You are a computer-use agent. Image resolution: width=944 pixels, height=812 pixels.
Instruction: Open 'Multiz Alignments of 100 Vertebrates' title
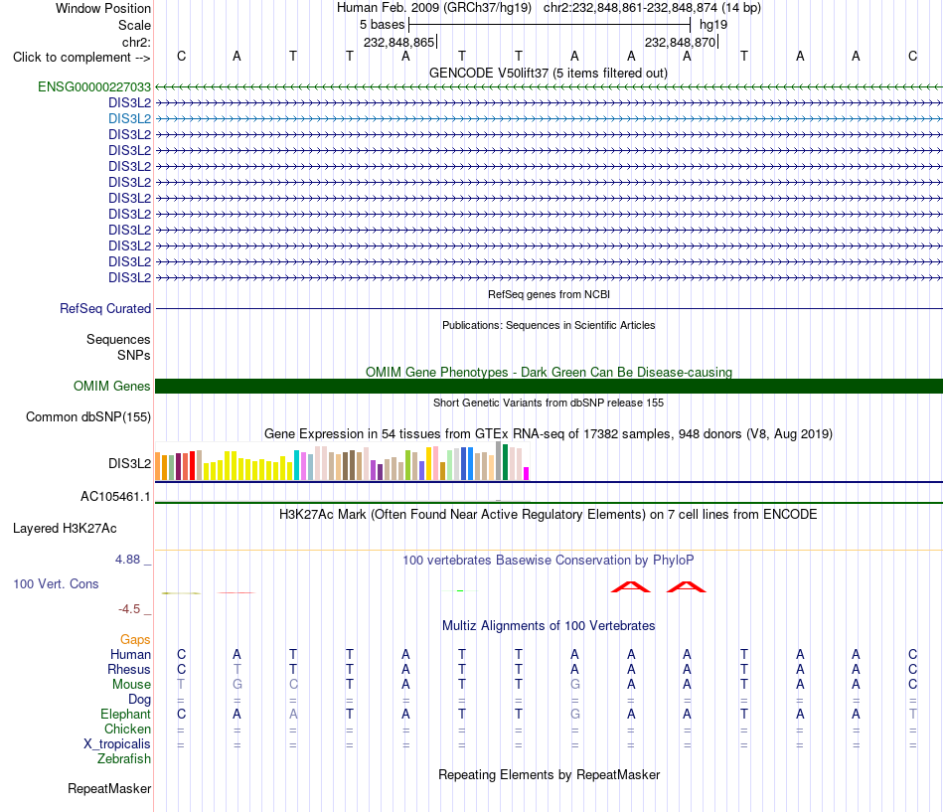coord(549,626)
